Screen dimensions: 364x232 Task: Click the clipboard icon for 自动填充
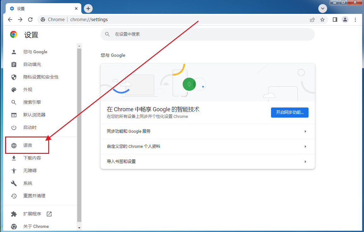pos(14,64)
